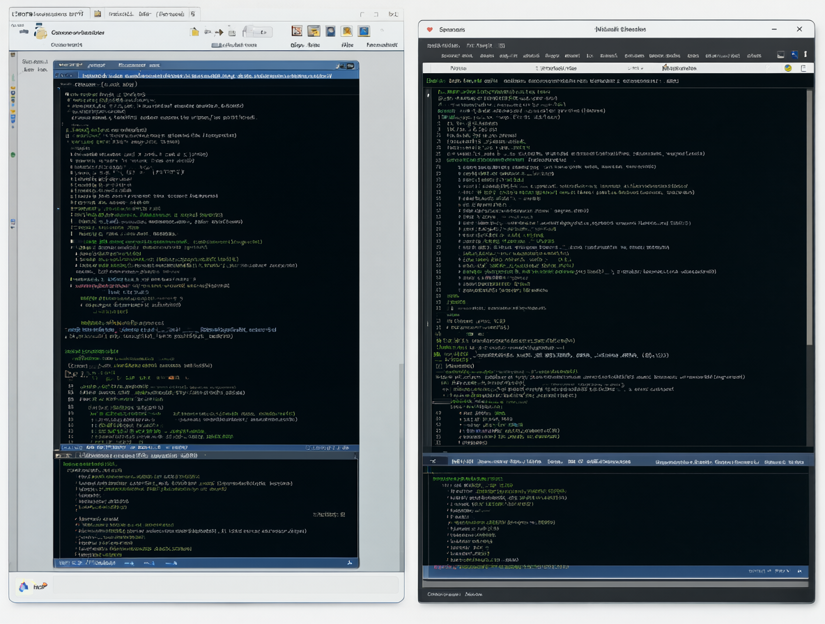Click the large user avatar icon in left window
This screenshot has width=825, height=624.
(x=40, y=32)
